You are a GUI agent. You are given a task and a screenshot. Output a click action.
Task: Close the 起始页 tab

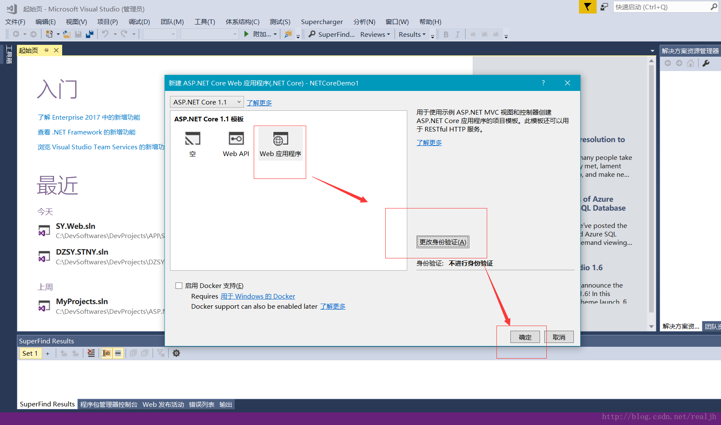click(56, 50)
